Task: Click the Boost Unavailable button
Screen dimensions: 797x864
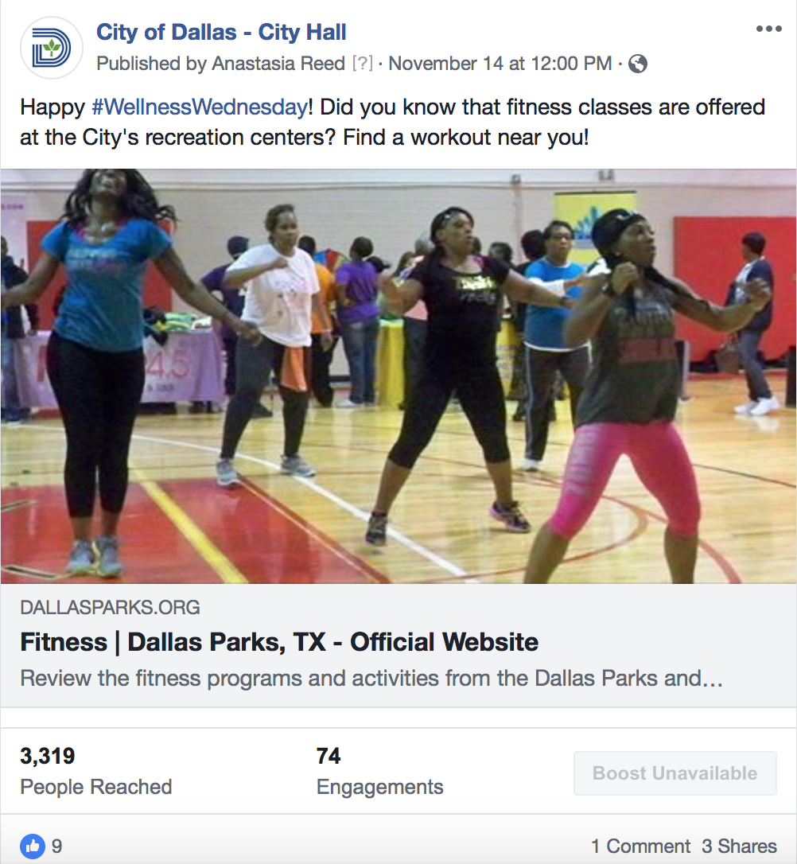Action: (675, 773)
